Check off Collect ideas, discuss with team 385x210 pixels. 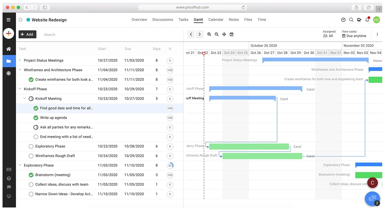click(x=31, y=184)
